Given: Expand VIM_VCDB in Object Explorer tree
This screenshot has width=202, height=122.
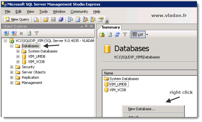Looking at the screenshot, I should (18, 62).
